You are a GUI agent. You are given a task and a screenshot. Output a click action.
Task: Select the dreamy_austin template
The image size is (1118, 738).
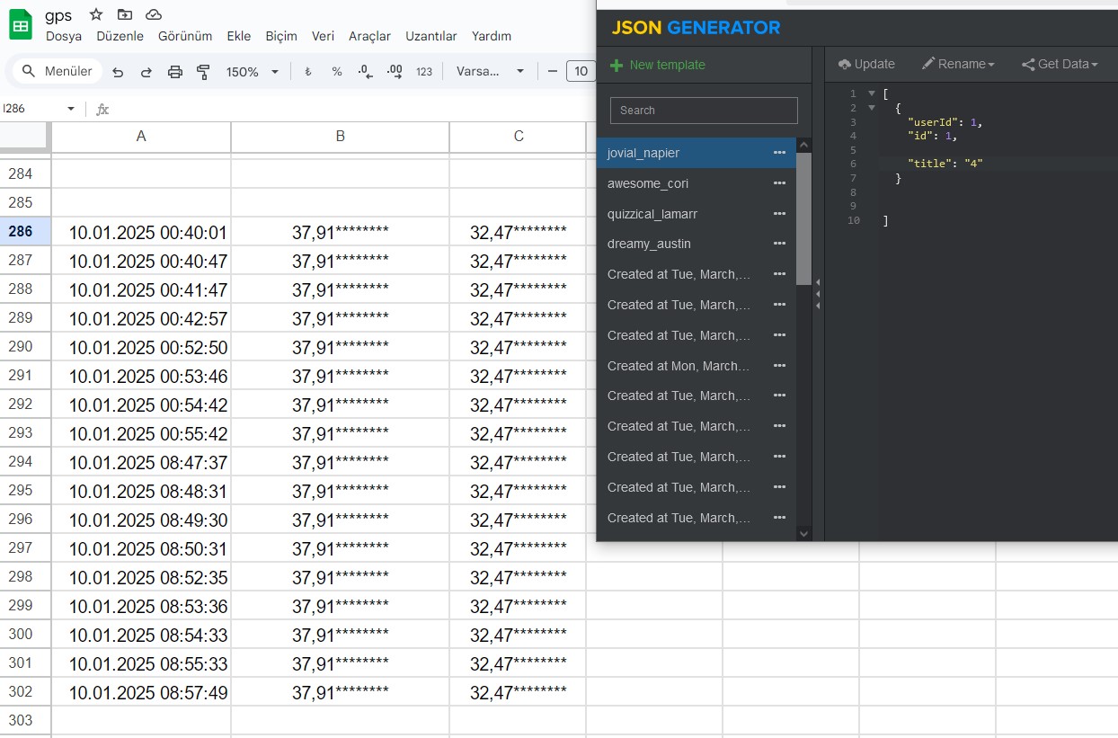coord(696,244)
